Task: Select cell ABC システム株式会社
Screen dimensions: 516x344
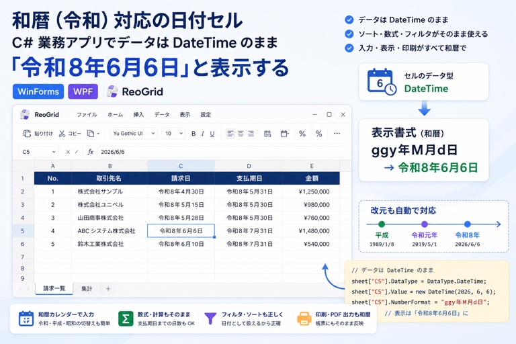Action: [110, 230]
